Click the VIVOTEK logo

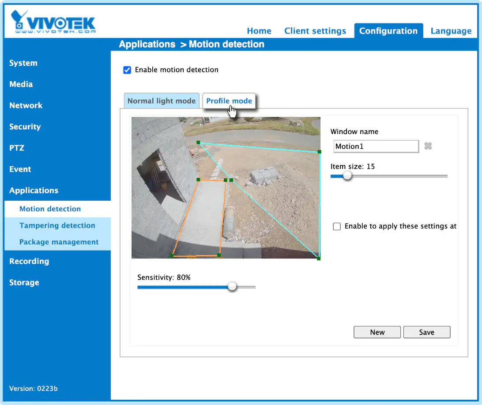(x=53, y=22)
